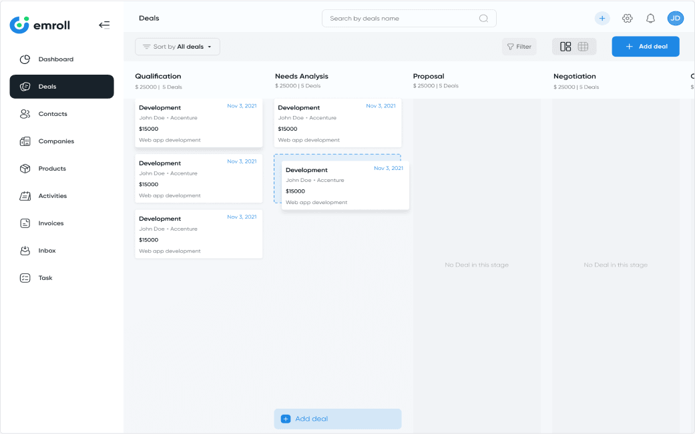The image size is (695, 434).
Task: Click Add deal under Needs Analysis column
Action: [x=337, y=419]
